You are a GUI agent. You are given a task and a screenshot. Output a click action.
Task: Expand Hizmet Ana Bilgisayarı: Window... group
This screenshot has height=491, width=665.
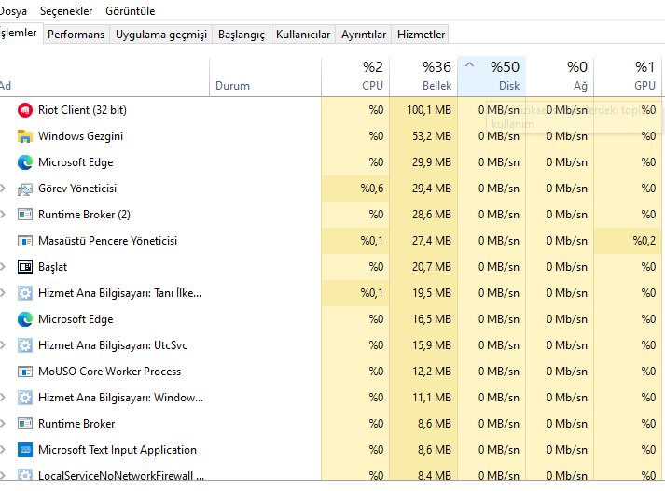click(3, 398)
